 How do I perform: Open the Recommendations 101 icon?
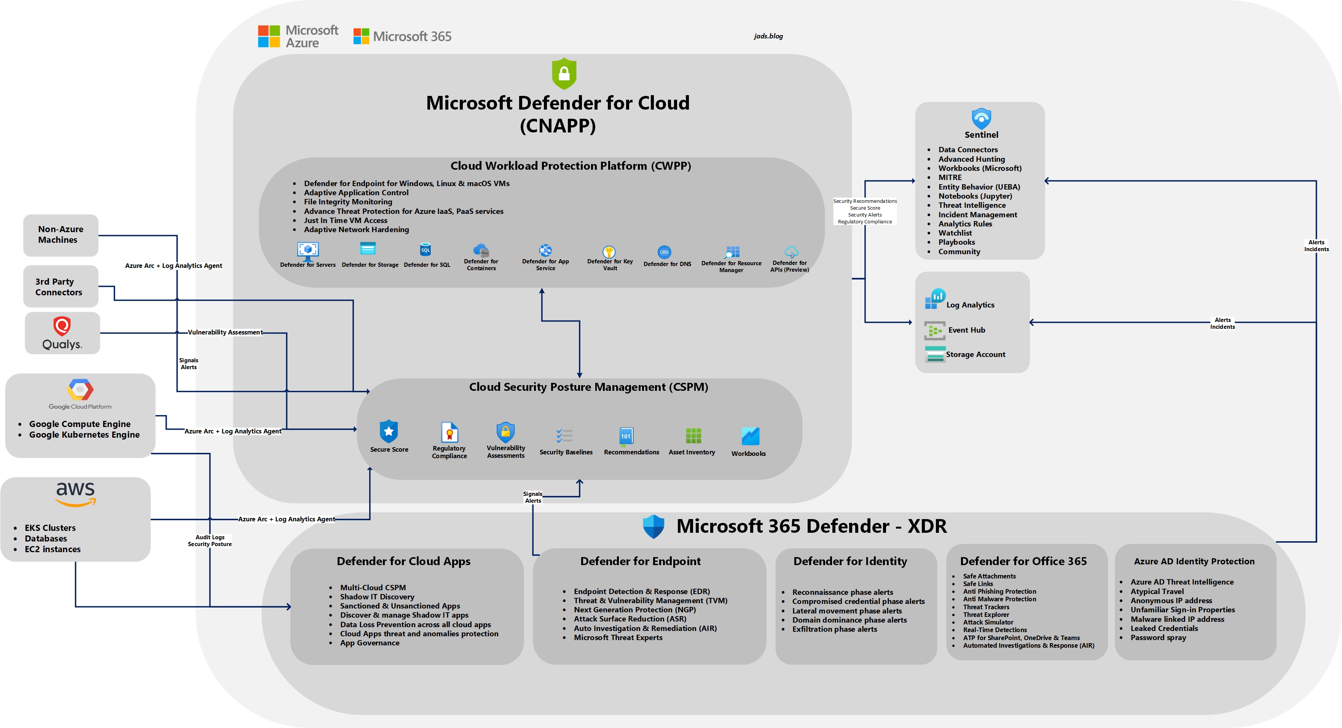[x=626, y=436]
